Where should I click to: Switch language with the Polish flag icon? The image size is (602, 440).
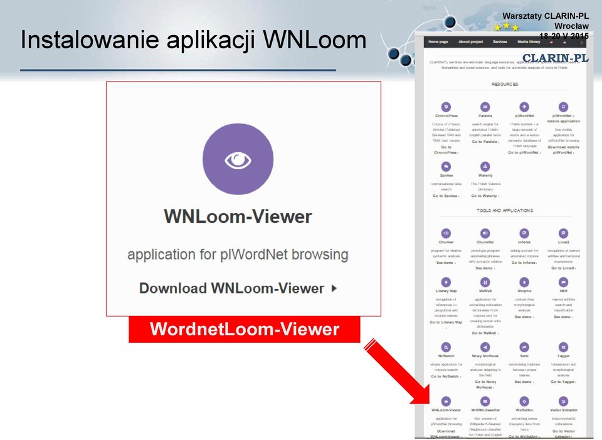tap(551, 43)
